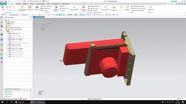Uncheck the Твердое тело "МП" checkbox
186x104 pixels.
[x=8, y=45]
